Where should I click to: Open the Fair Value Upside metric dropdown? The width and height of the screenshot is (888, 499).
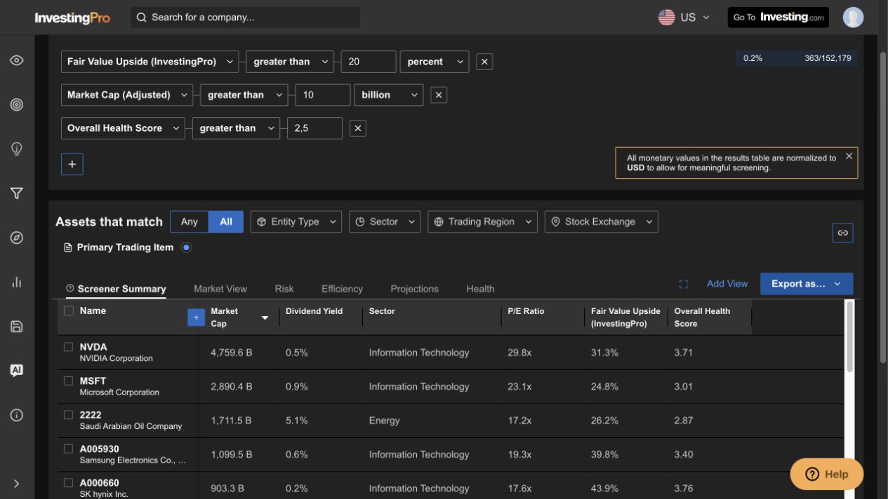[150, 62]
